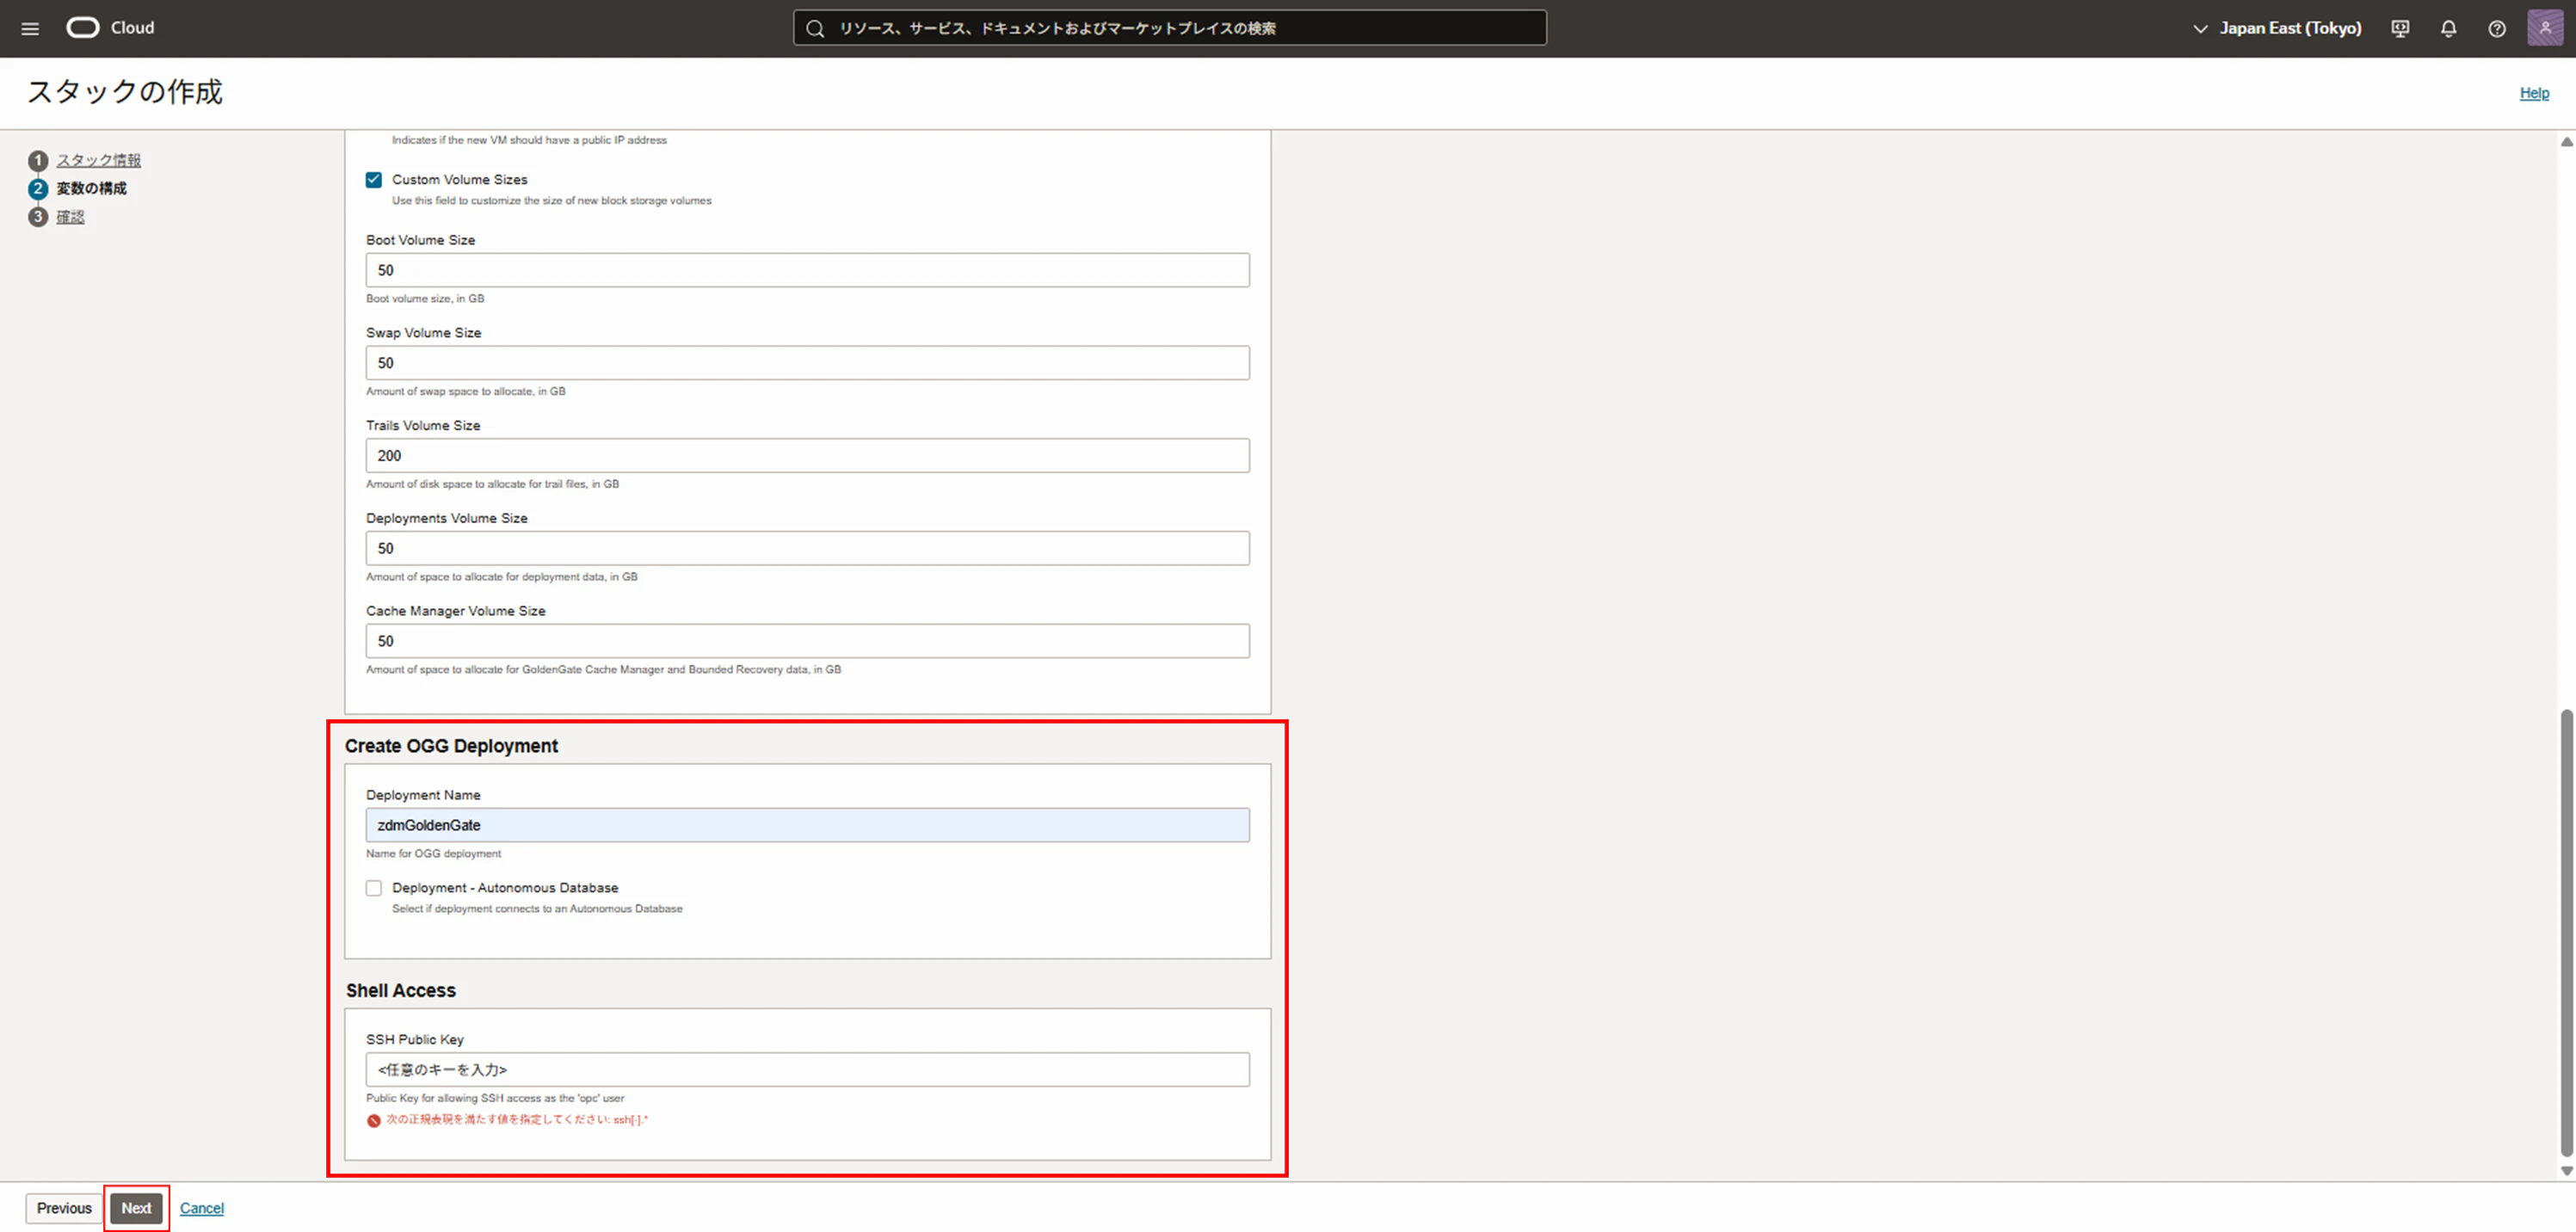Image resolution: width=2576 pixels, height=1232 pixels.
Task: Click the Cache Manager Volume Size field
Action: [807, 641]
